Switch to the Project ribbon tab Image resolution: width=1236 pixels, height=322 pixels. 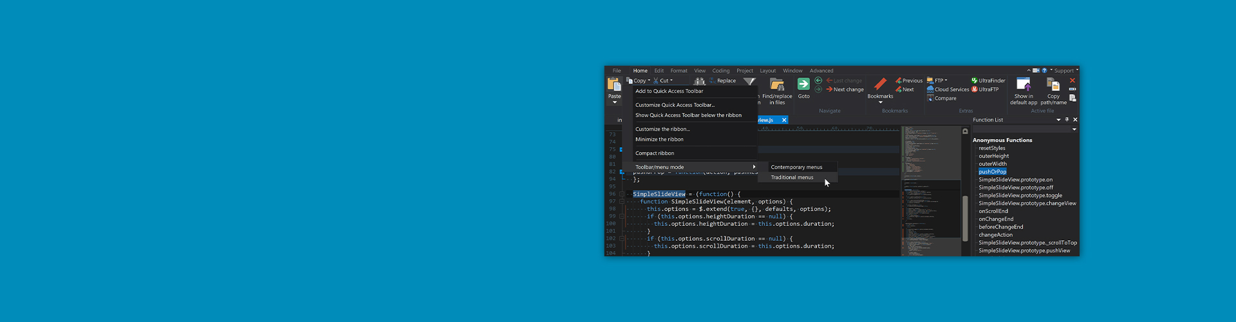pos(745,71)
